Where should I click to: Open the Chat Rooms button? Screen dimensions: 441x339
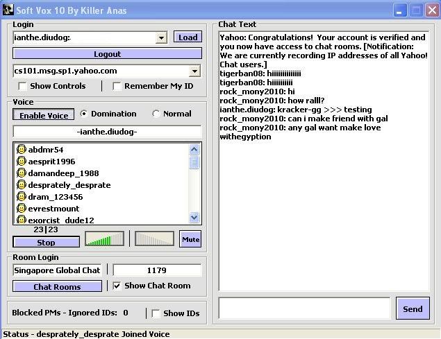pos(57,286)
